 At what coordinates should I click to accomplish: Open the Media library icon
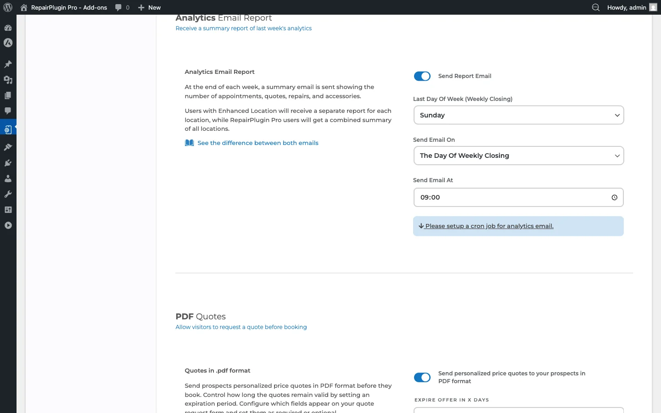[8, 80]
